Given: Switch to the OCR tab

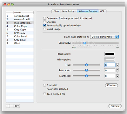Looking at the screenshot, I should 102,11.
